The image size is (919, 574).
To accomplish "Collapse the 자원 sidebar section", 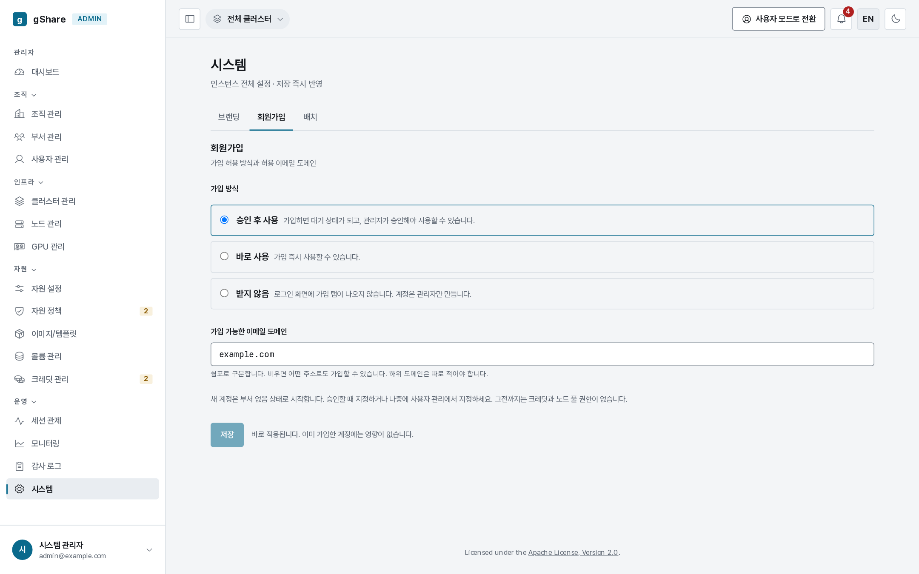I will point(25,269).
